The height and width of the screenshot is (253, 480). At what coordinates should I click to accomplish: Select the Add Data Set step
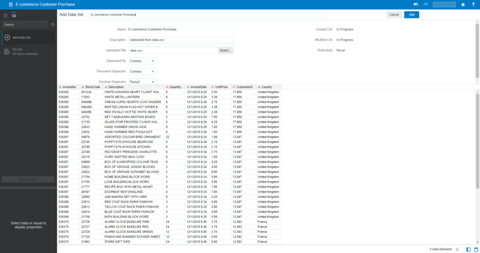pyautogui.click(x=28, y=37)
